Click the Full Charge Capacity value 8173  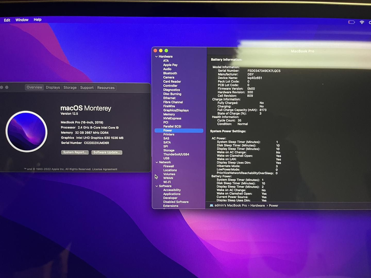(263, 110)
